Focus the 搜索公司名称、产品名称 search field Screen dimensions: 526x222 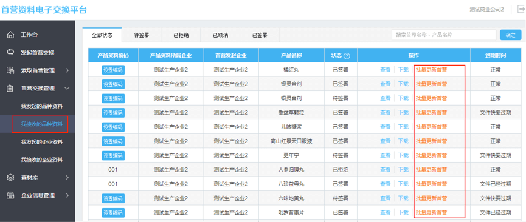click(x=444, y=35)
